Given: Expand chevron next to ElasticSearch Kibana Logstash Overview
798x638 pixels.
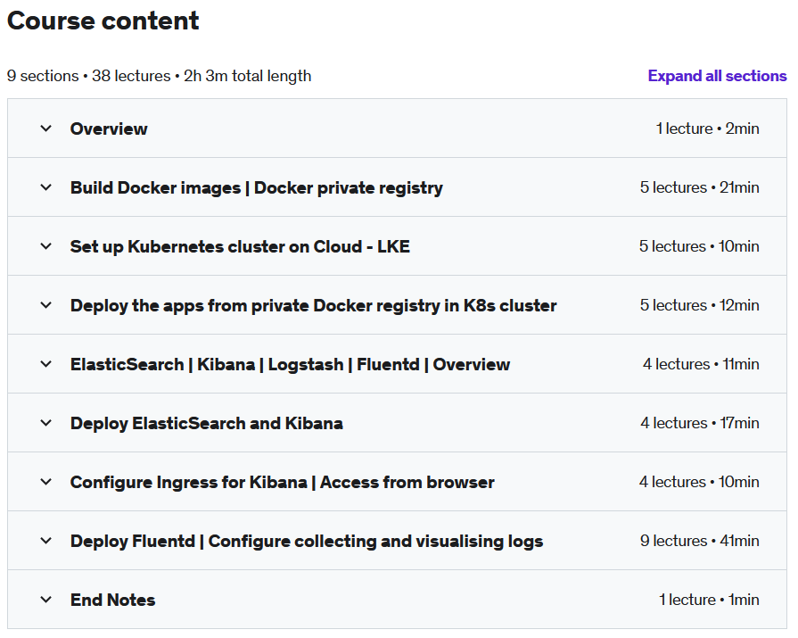Looking at the screenshot, I should [x=45, y=364].
